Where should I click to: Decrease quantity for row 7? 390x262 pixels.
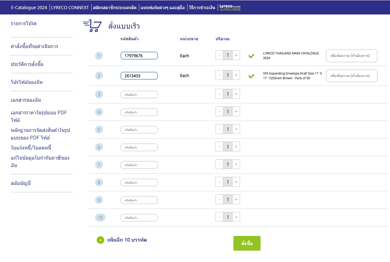tap(220, 164)
